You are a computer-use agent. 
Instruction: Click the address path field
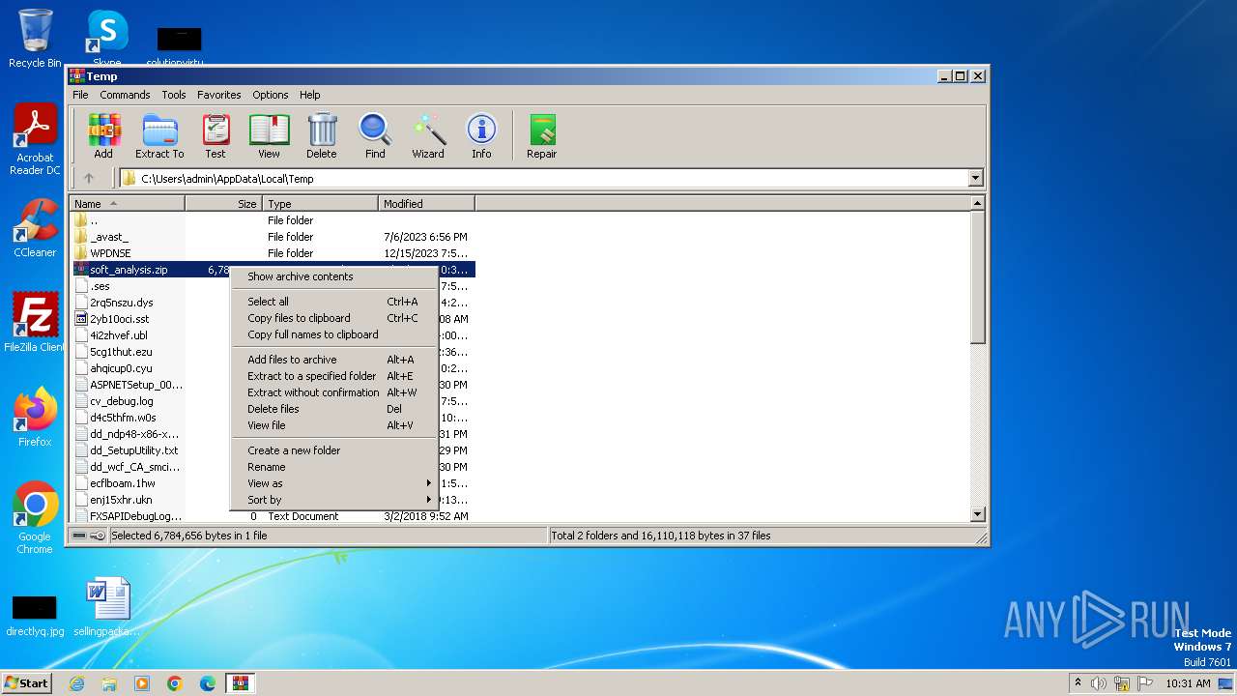coord(551,178)
